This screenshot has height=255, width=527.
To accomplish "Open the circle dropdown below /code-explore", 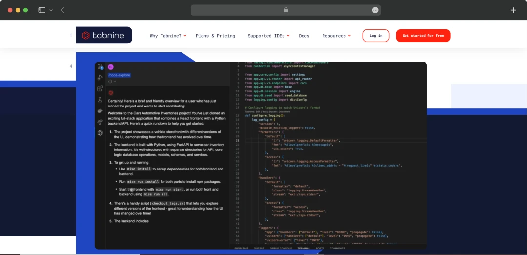I will click(112, 82).
